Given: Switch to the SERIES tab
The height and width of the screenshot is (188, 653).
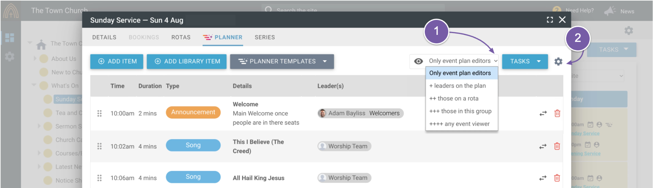Looking at the screenshot, I should pyautogui.click(x=265, y=37).
